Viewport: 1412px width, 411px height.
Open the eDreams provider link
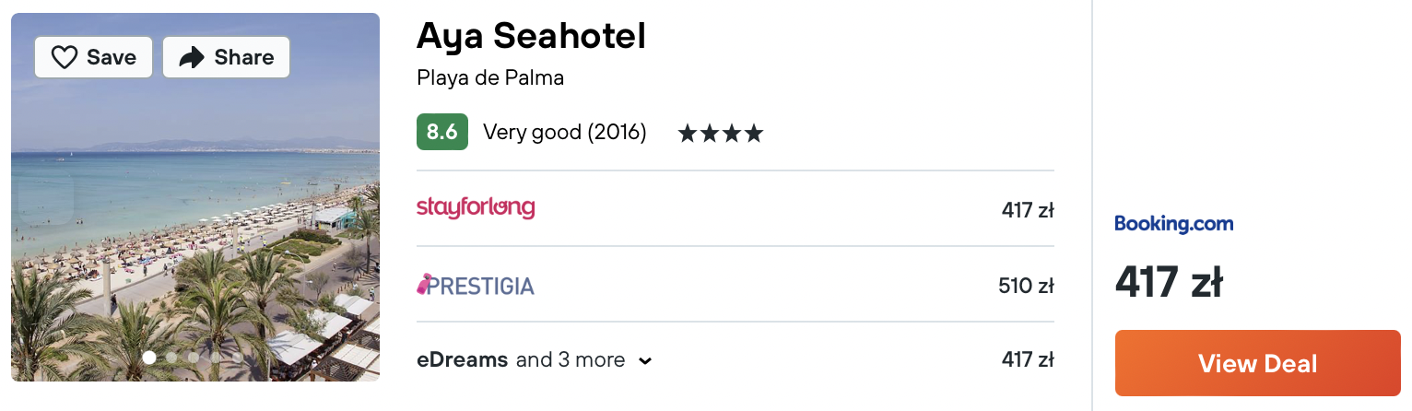(462, 359)
